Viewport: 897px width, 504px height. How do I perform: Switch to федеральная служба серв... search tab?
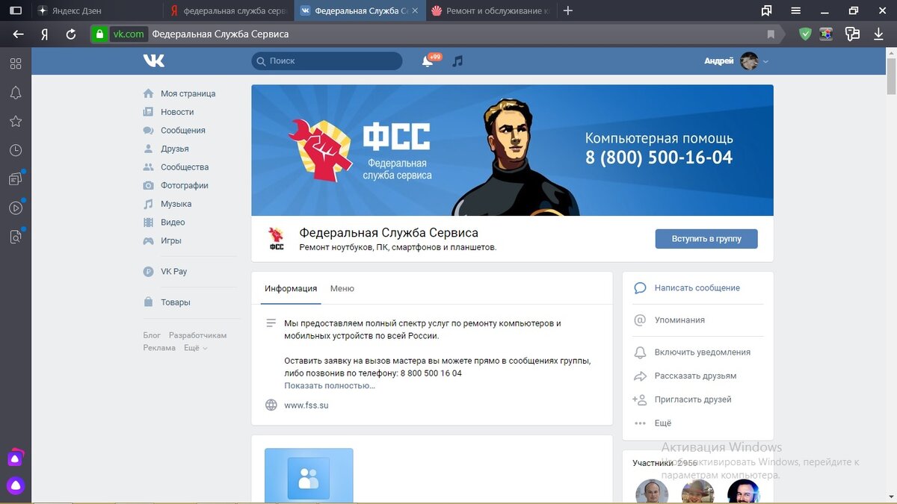tap(229, 11)
